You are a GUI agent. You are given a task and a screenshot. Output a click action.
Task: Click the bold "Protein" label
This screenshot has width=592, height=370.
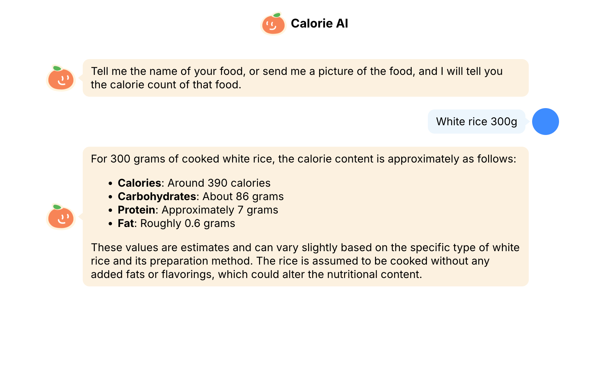click(136, 210)
